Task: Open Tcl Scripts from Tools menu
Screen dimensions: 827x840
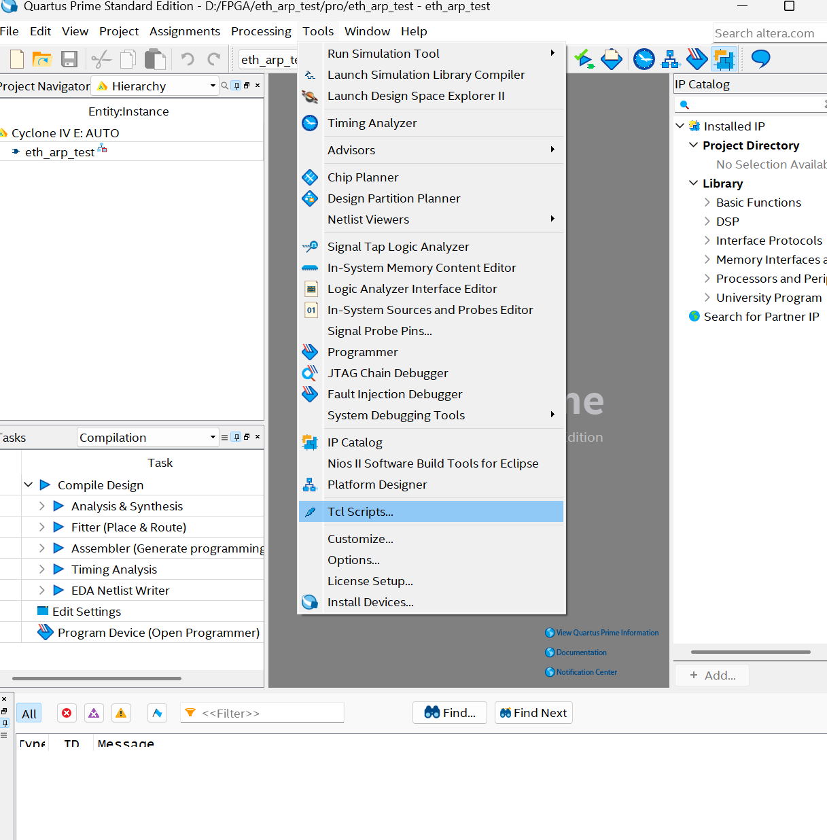Action: [431, 512]
